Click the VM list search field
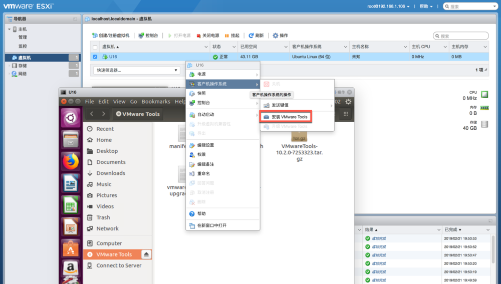This screenshot has height=284, width=501. 461,36
